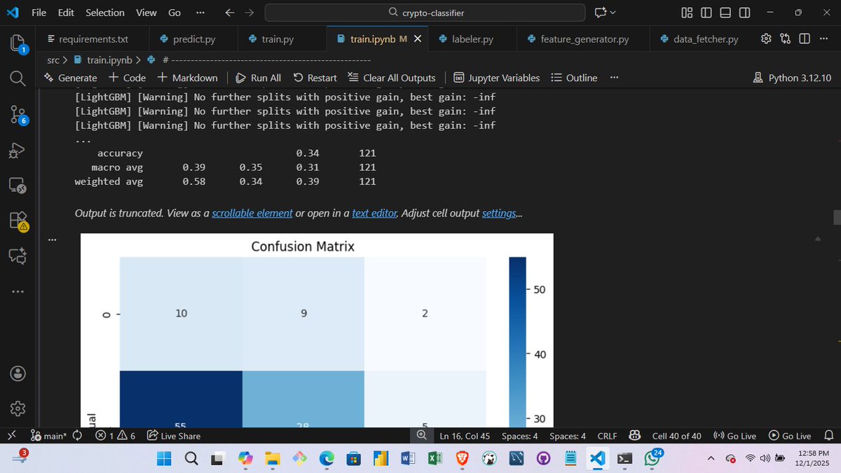The width and height of the screenshot is (841, 473).
Task: Select the Run and Debug icon
Action: (x=16, y=150)
